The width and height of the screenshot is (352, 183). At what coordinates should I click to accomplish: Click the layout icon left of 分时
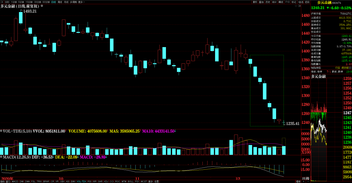(2, 2)
